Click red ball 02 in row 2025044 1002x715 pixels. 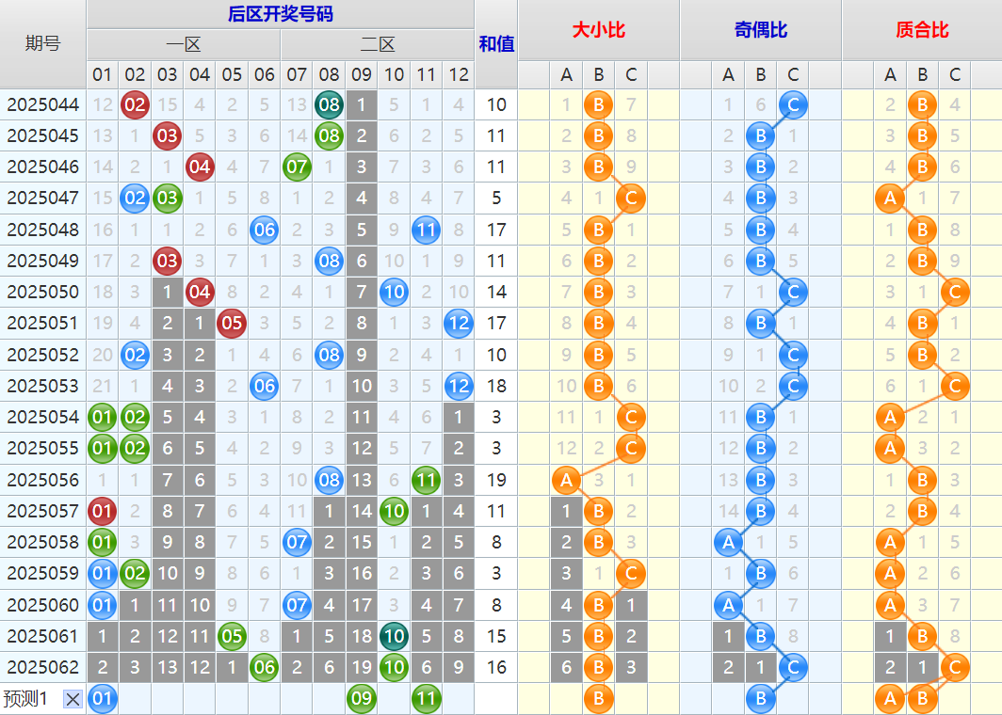[135, 104]
